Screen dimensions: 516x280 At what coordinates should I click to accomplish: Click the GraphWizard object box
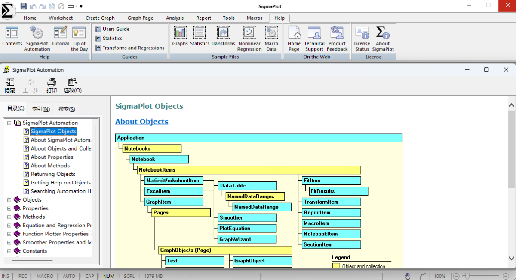coord(247,239)
